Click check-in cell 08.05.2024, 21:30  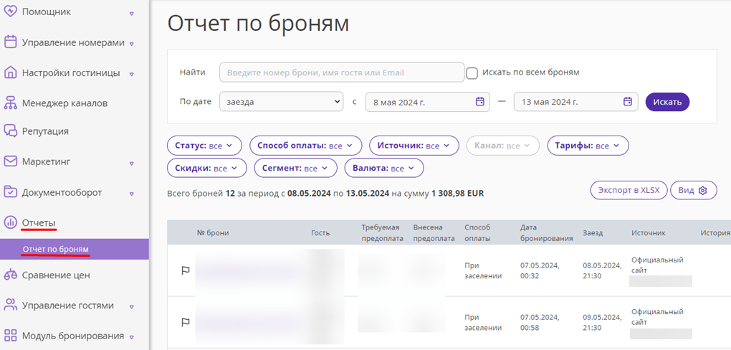[x=602, y=270]
